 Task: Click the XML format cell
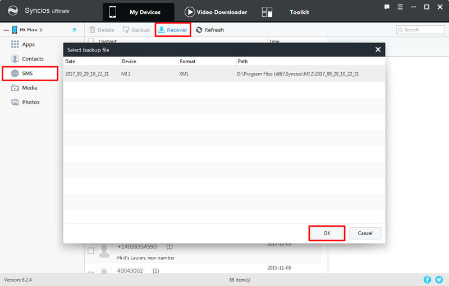click(x=184, y=74)
